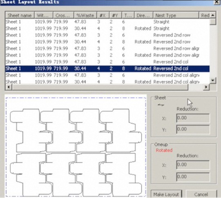The width and height of the screenshot is (221, 198).
Task: Close the Sheet Layout Results dialog
Action: pos(217,2)
